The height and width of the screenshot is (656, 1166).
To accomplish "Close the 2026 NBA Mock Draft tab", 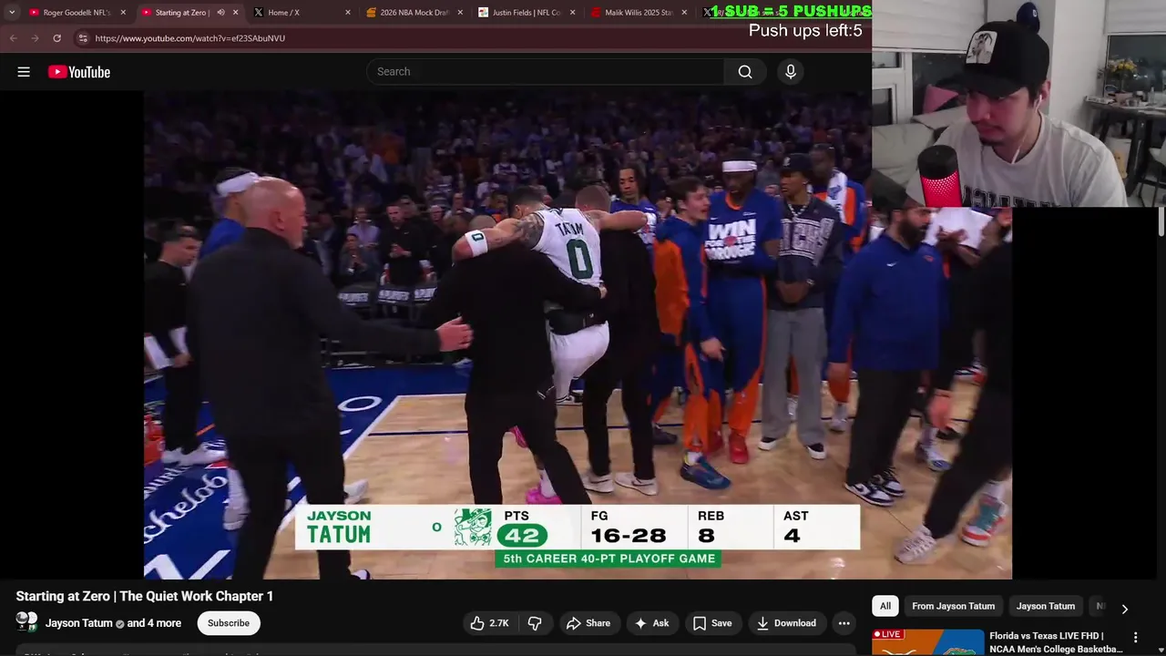I will pos(459,13).
